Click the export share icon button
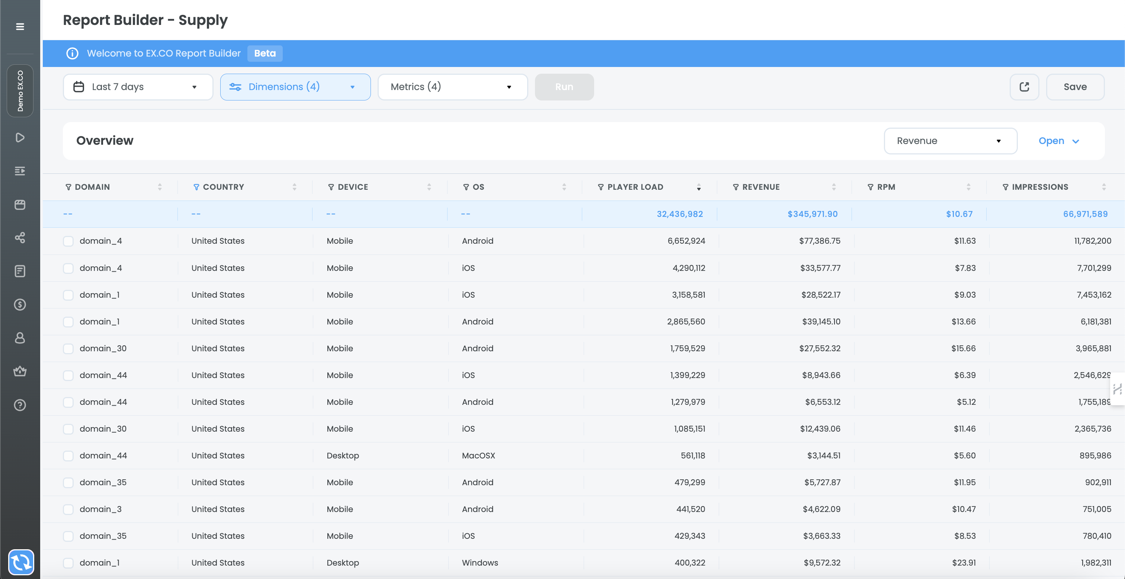Screen dimensions: 1125x579 pyautogui.click(x=1024, y=87)
